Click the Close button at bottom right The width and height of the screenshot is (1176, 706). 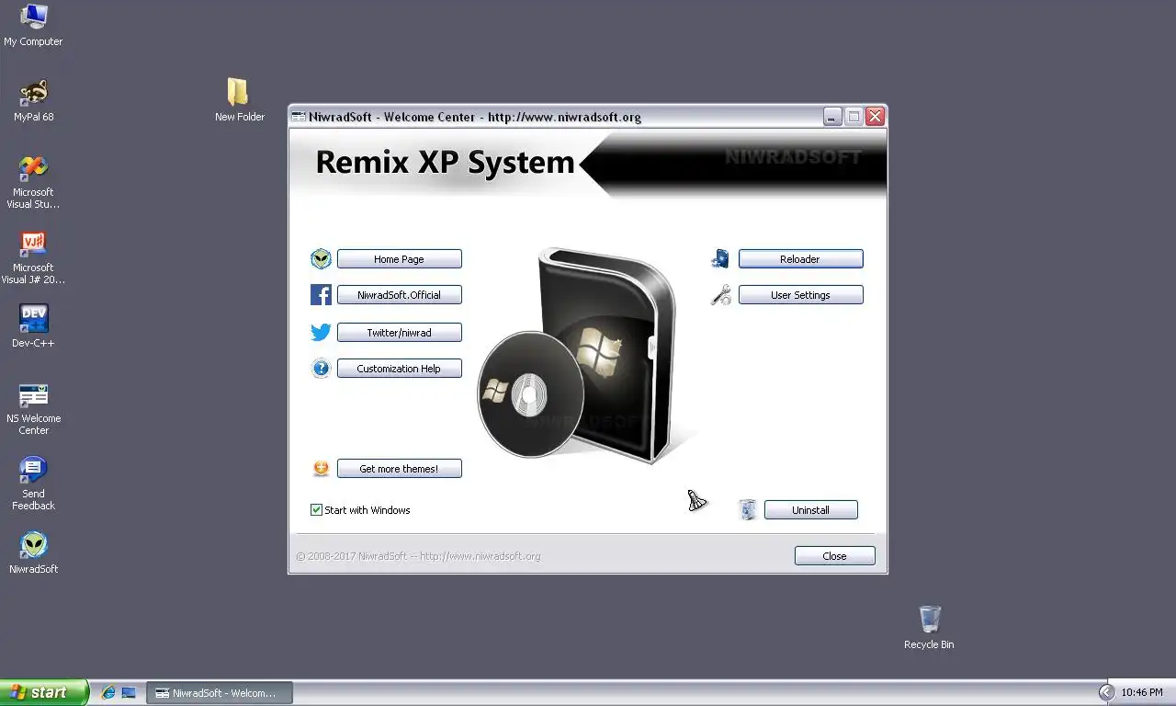pyautogui.click(x=835, y=556)
